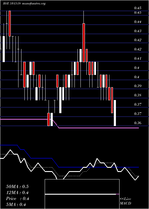Select the BSE 531518 ticker text

pyautogui.click(x=12, y=4)
